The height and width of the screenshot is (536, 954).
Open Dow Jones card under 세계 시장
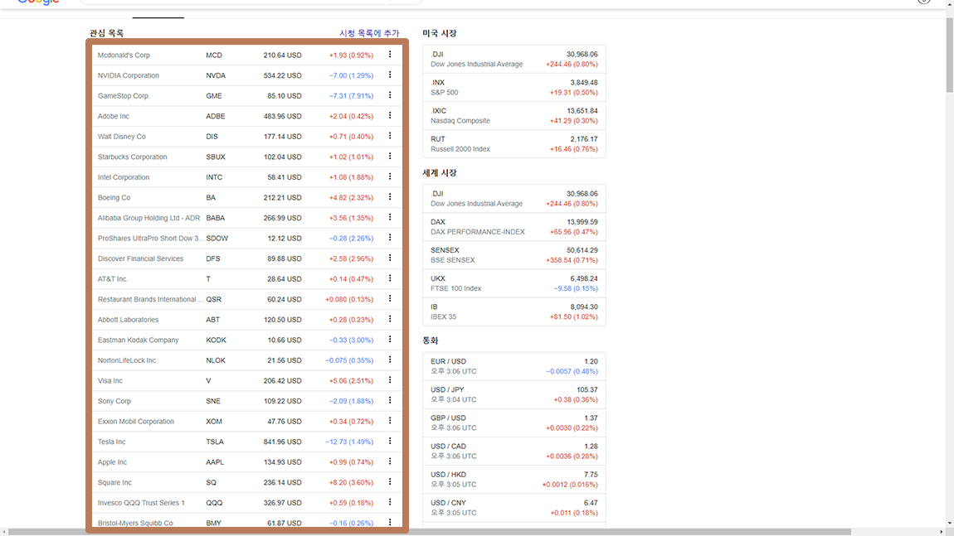click(x=514, y=199)
